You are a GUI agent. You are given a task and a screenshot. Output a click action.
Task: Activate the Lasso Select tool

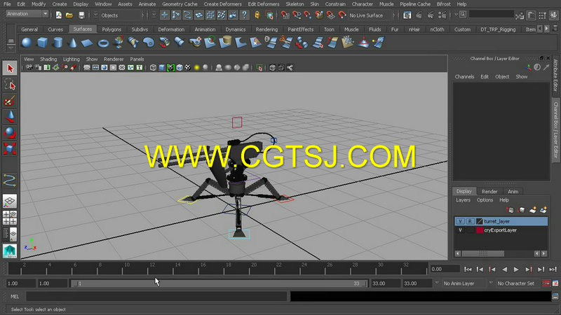[10, 85]
